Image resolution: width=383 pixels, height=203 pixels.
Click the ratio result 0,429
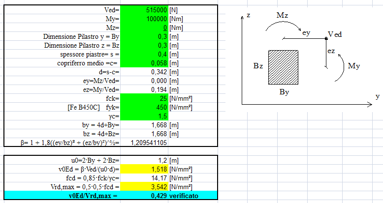click(144, 196)
